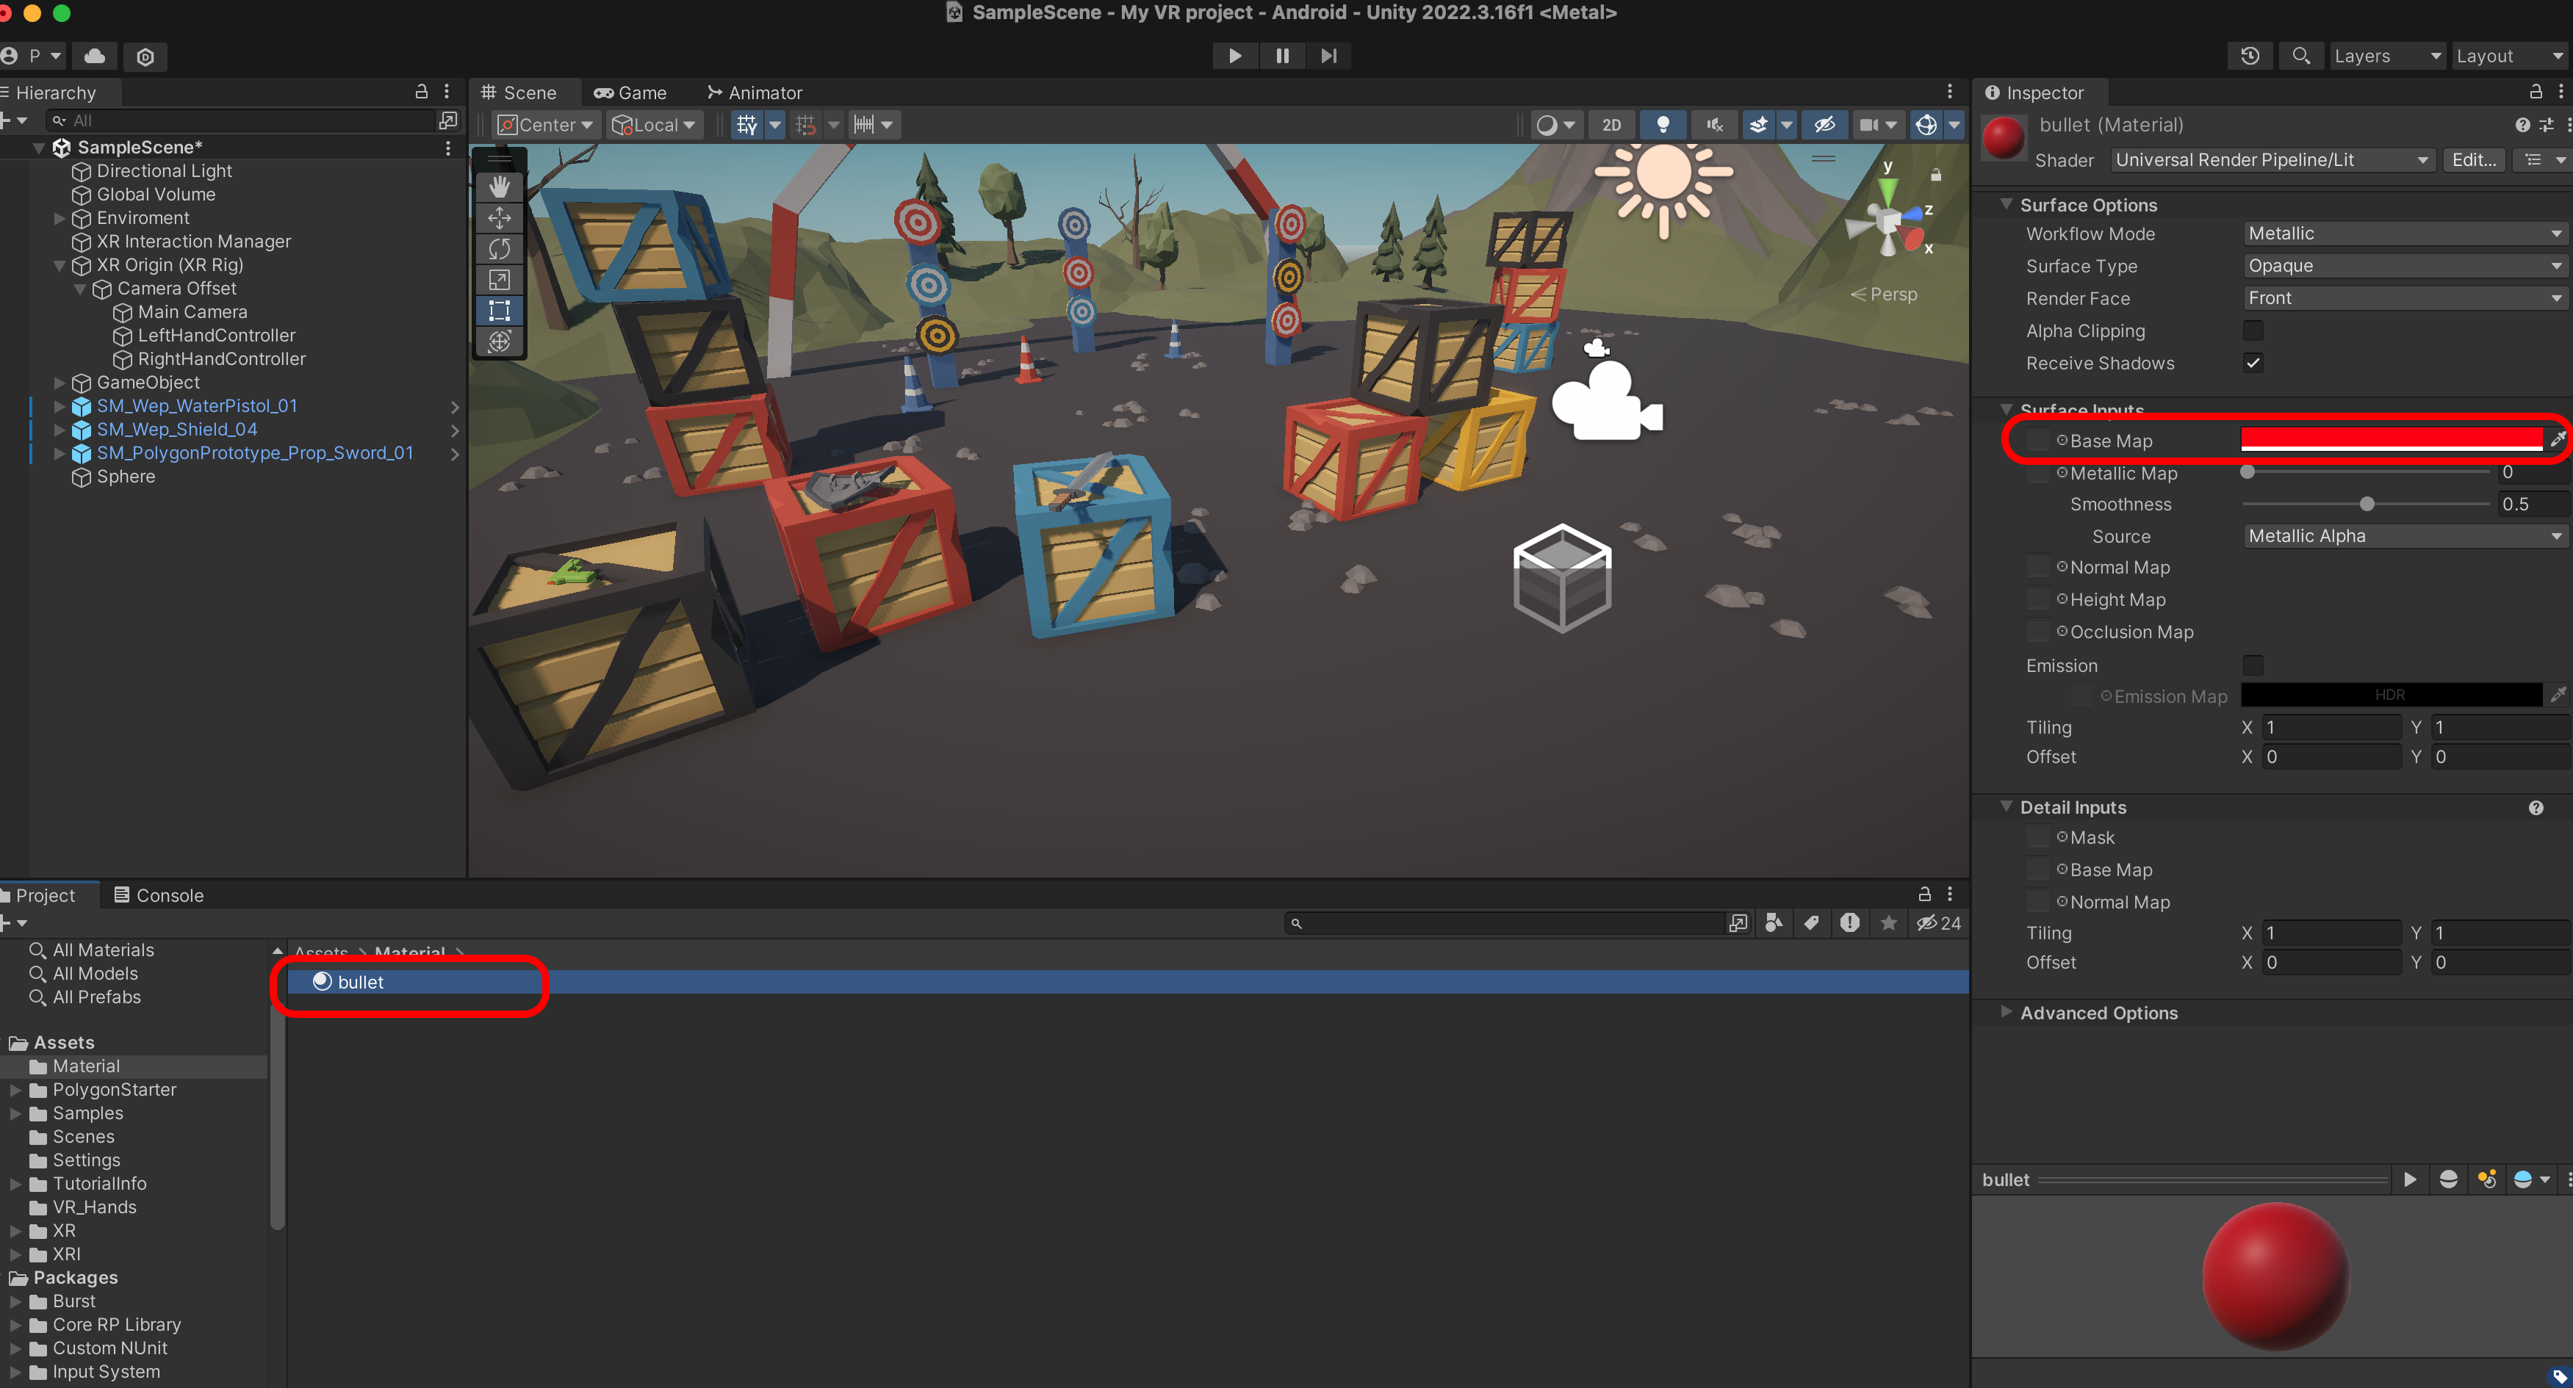
Task: Uncheck Receive Shadows checkbox
Action: pos(2253,364)
